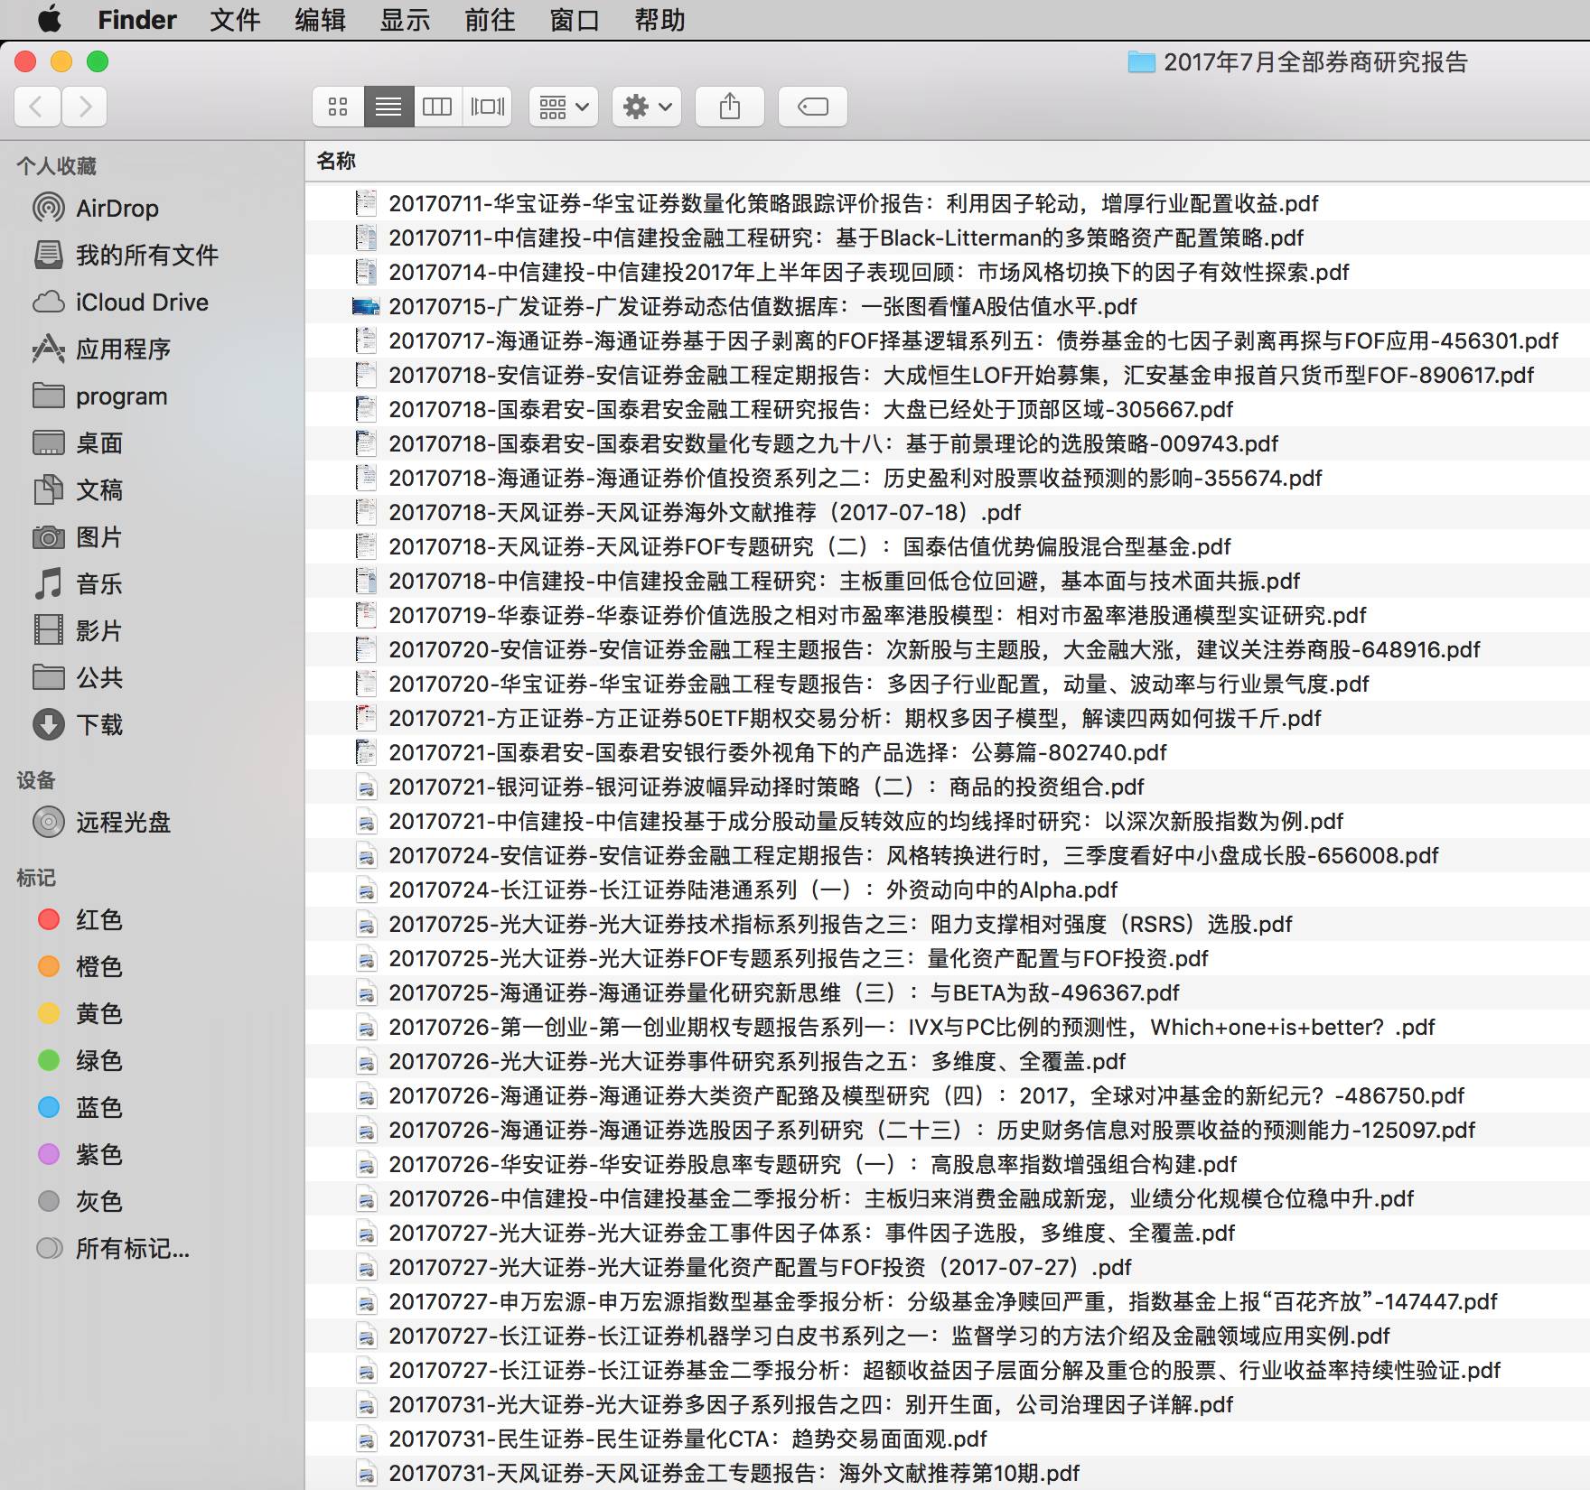Open 下载 in the sidebar

(x=78, y=725)
